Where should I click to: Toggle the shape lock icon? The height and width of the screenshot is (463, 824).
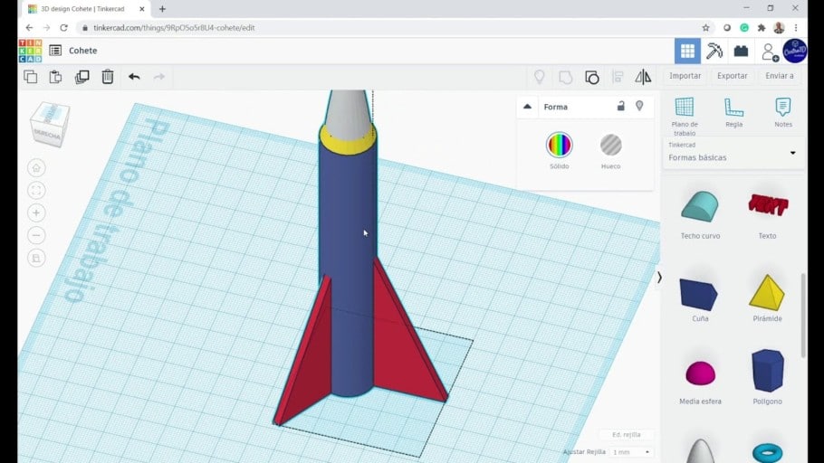tap(620, 106)
